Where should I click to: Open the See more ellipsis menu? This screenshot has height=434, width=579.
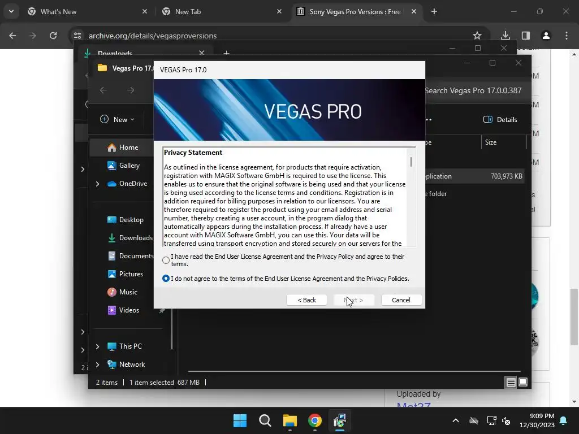click(x=429, y=120)
